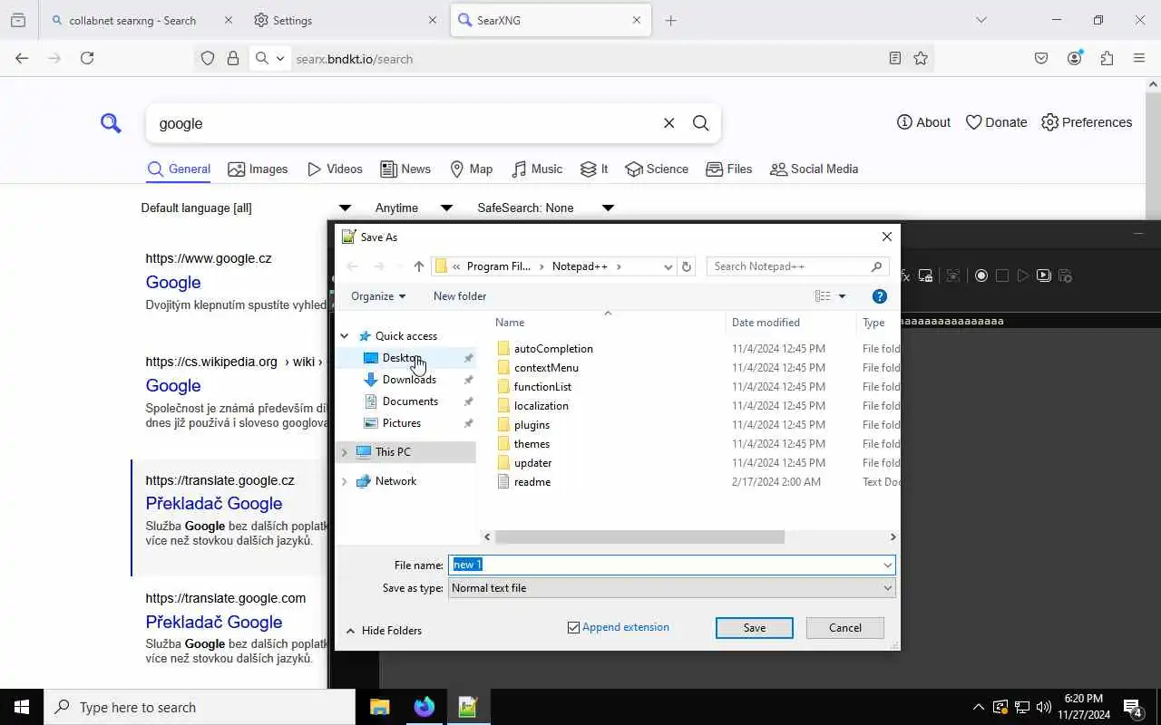Toggle Append extension checkbox
Image resolution: width=1161 pixels, height=725 pixels.
pyautogui.click(x=573, y=627)
